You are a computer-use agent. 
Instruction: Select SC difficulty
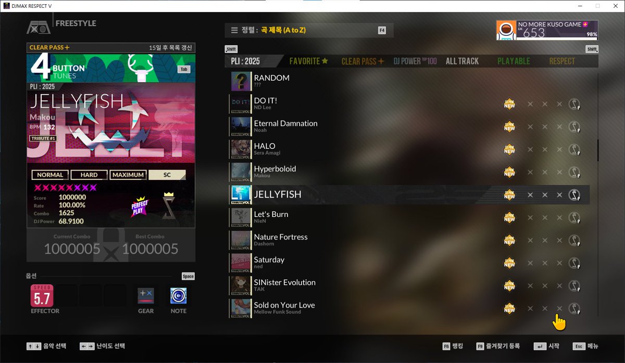[167, 175]
